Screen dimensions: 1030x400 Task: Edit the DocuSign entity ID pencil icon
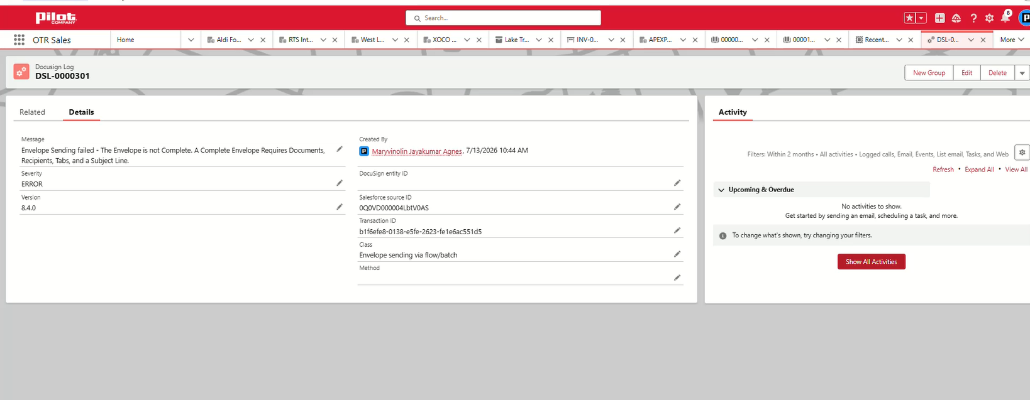677,183
